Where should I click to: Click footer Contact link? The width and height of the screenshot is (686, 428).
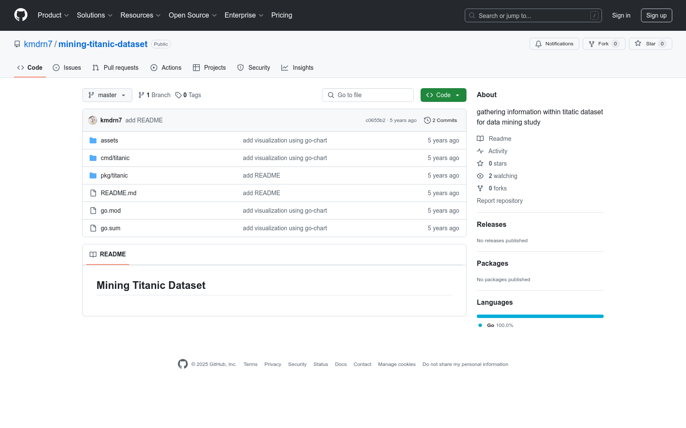[x=362, y=364]
